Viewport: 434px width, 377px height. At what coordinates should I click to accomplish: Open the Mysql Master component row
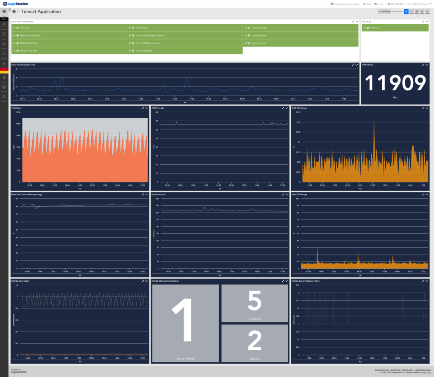point(185,28)
